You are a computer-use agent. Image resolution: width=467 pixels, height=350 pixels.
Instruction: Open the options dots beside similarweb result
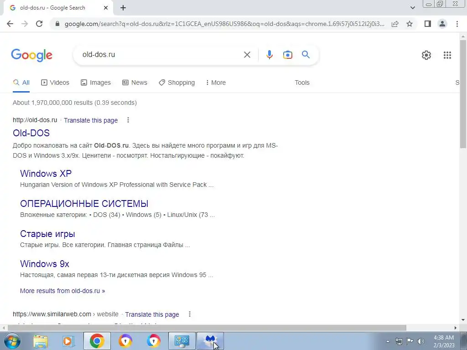tap(190, 314)
